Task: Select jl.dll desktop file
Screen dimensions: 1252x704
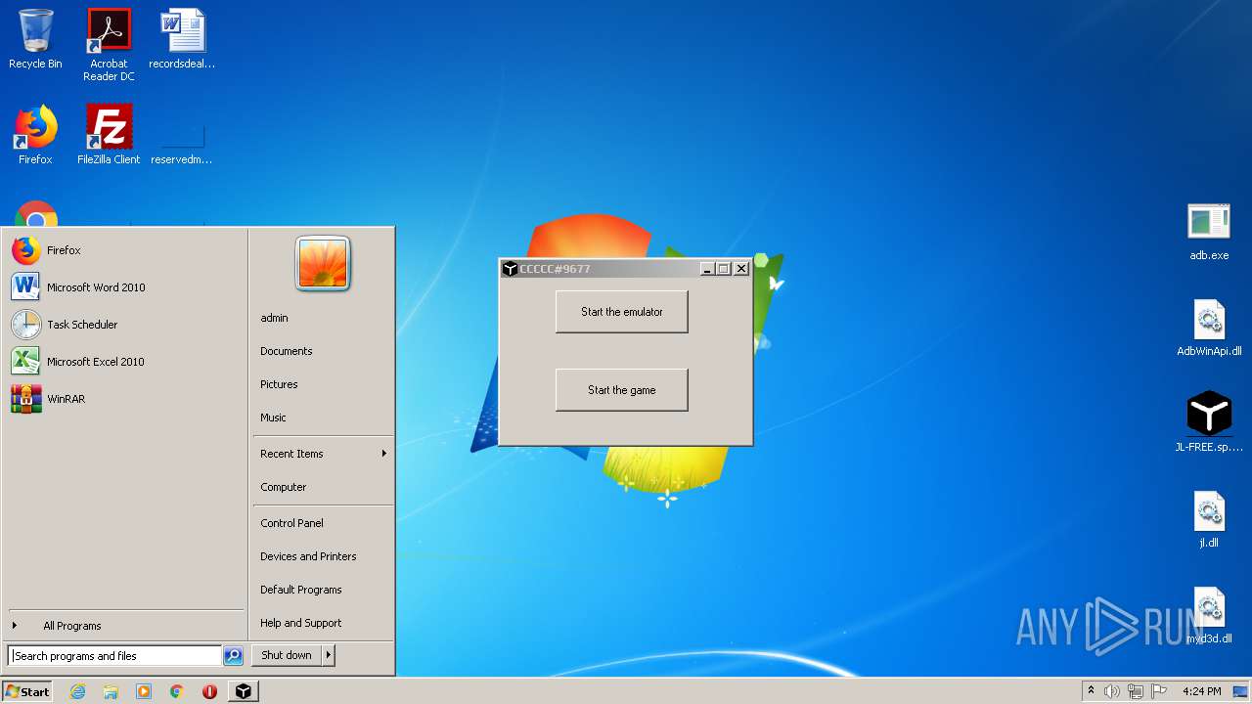Action: pyautogui.click(x=1209, y=519)
